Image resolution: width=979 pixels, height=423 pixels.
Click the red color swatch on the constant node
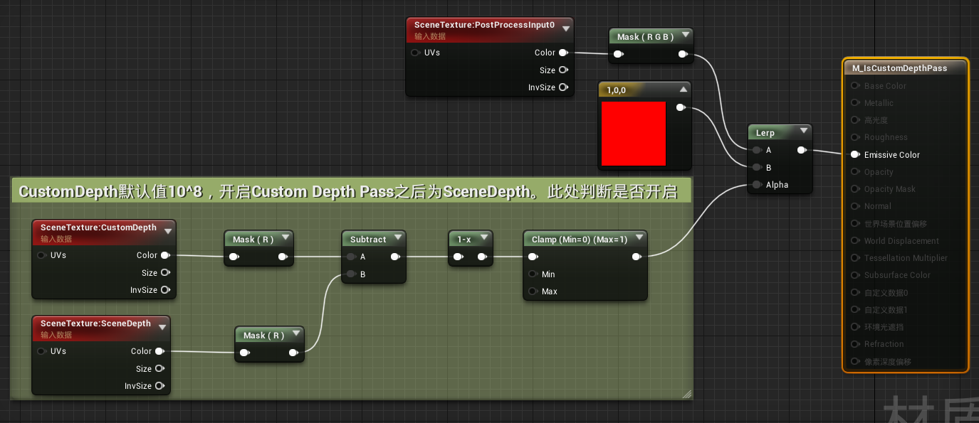(634, 134)
